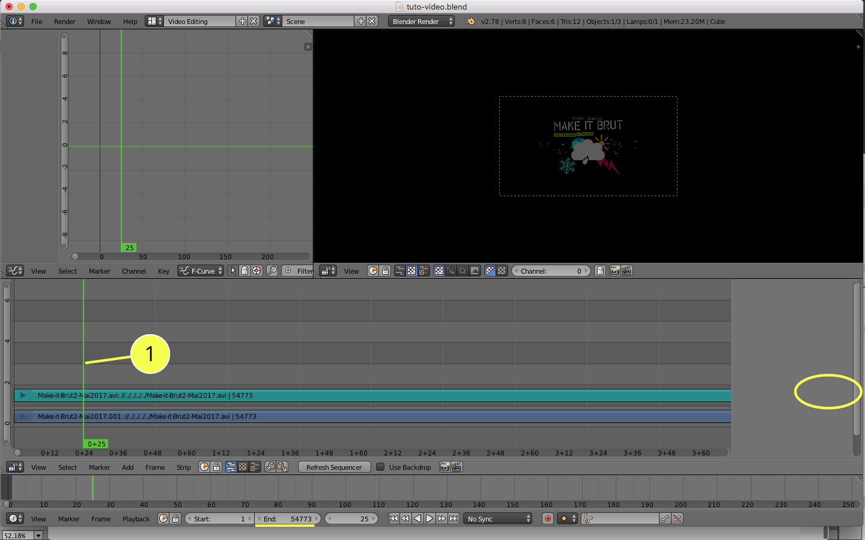Click the clock icon in the sequencer header
The image size is (865, 540).
tap(204, 467)
